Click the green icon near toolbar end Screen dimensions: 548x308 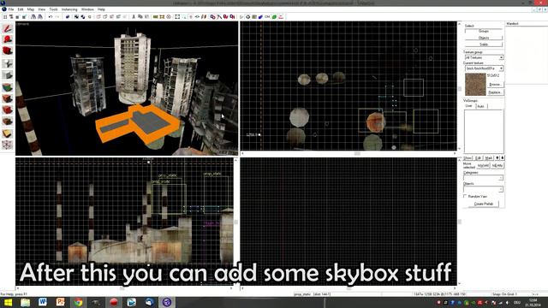274,17
